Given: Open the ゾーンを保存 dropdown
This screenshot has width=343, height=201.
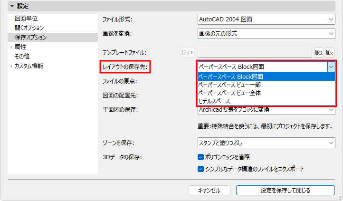Looking at the screenshot, I should [x=266, y=143].
